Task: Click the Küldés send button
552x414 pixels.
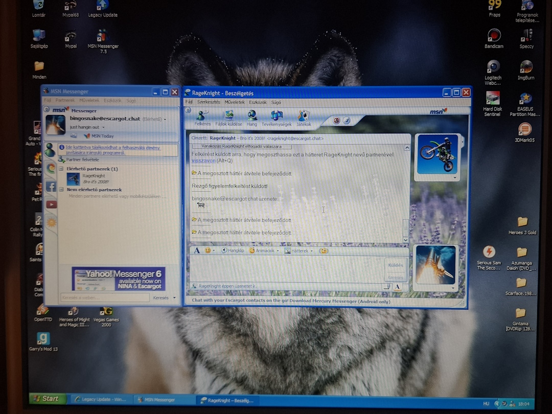Action: (395, 265)
